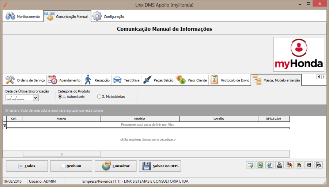Open the Data da Última Sincronização date dropdown
The image size is (329, 187).
tap(35, 98)
